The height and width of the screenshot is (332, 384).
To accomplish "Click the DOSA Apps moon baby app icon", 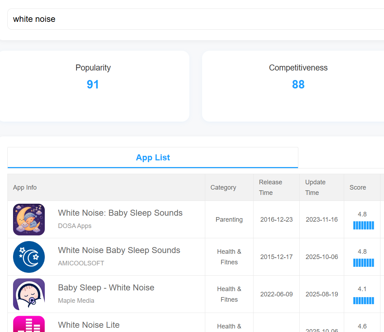I will 29,220.
